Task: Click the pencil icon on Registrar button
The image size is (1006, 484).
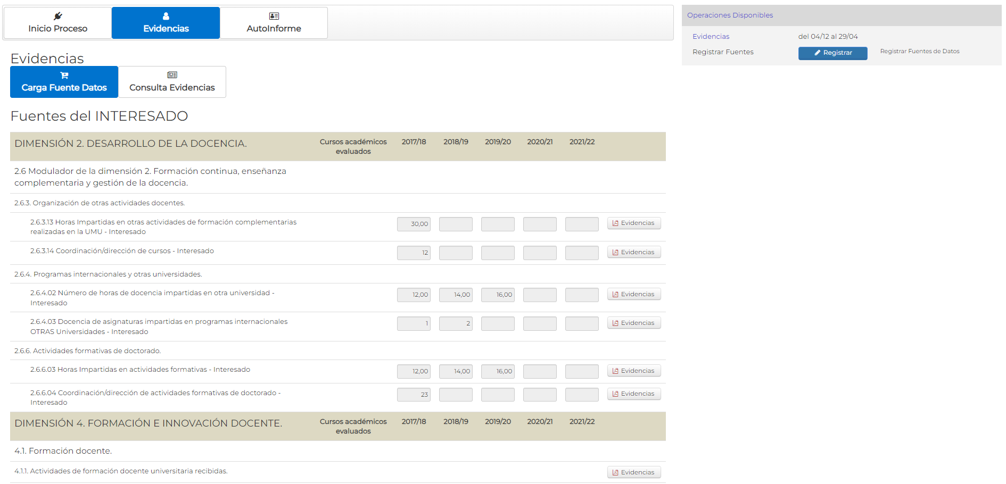Action: 818,53
